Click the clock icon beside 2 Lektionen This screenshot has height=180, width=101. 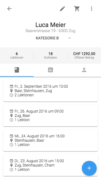point(11,95)
